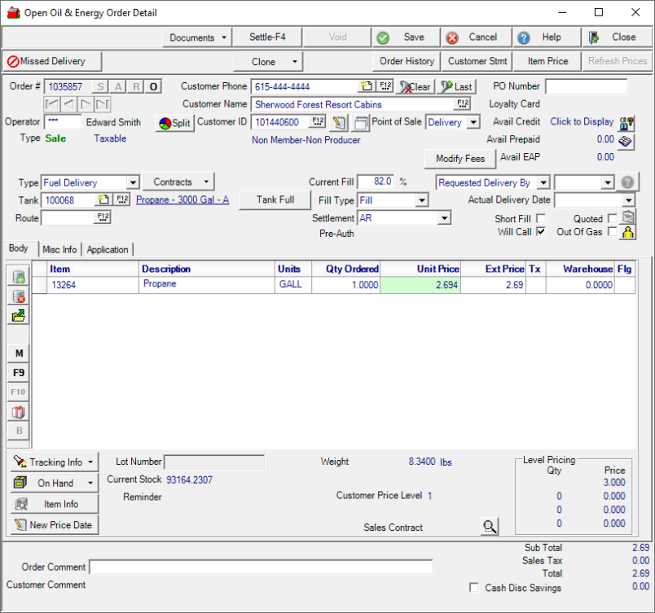The width and height of the screenshot is (655, 613).
Task: Open the Application tab
Action: [108, 250]
